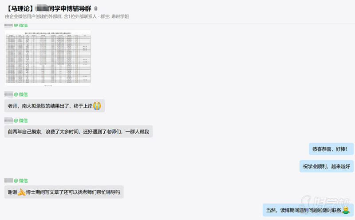Image resolution: width=355 pixels, height=220 pixels.
Task: Click the group description 由企业微信用户创建的外部群
Action: point(34,16)
